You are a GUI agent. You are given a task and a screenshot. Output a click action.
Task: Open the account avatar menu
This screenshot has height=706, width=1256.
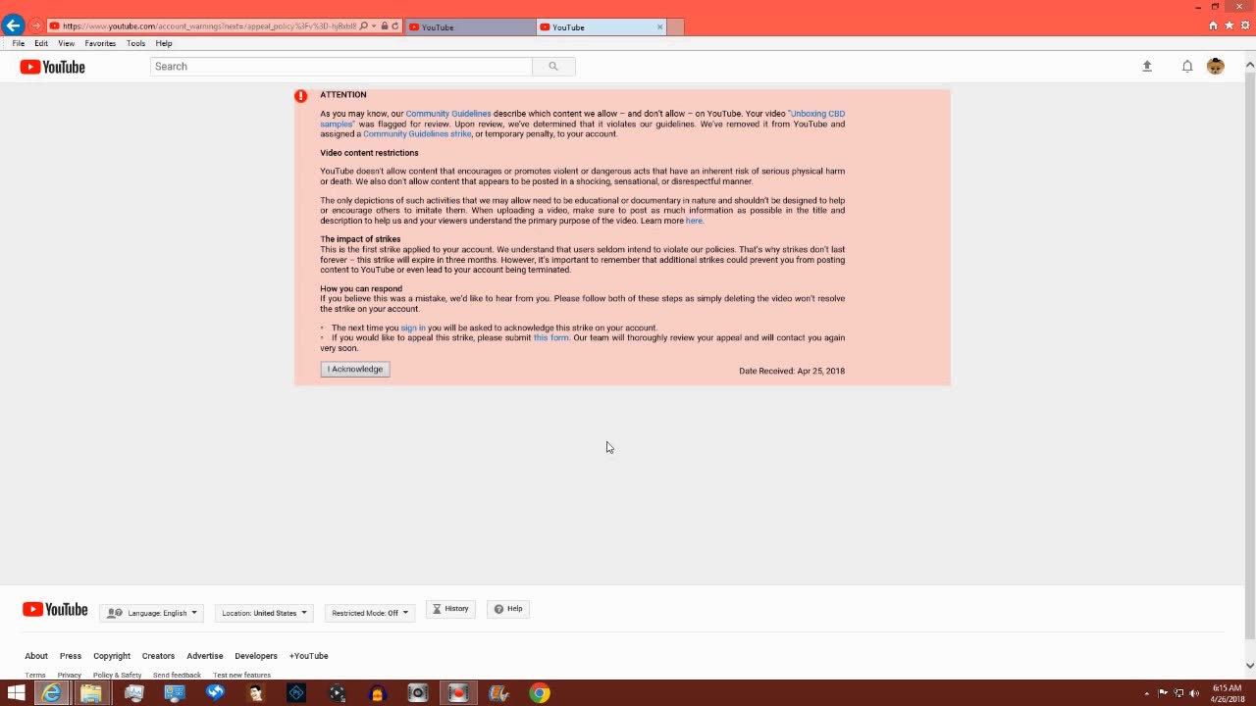pyautogui.click(x=1216, y=66)
